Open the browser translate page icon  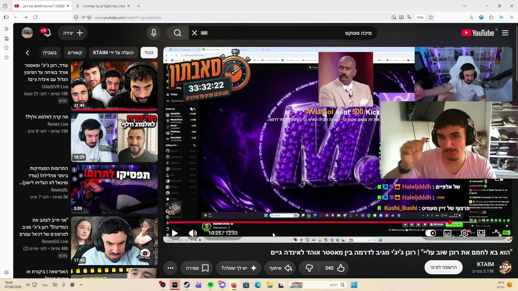409,17
